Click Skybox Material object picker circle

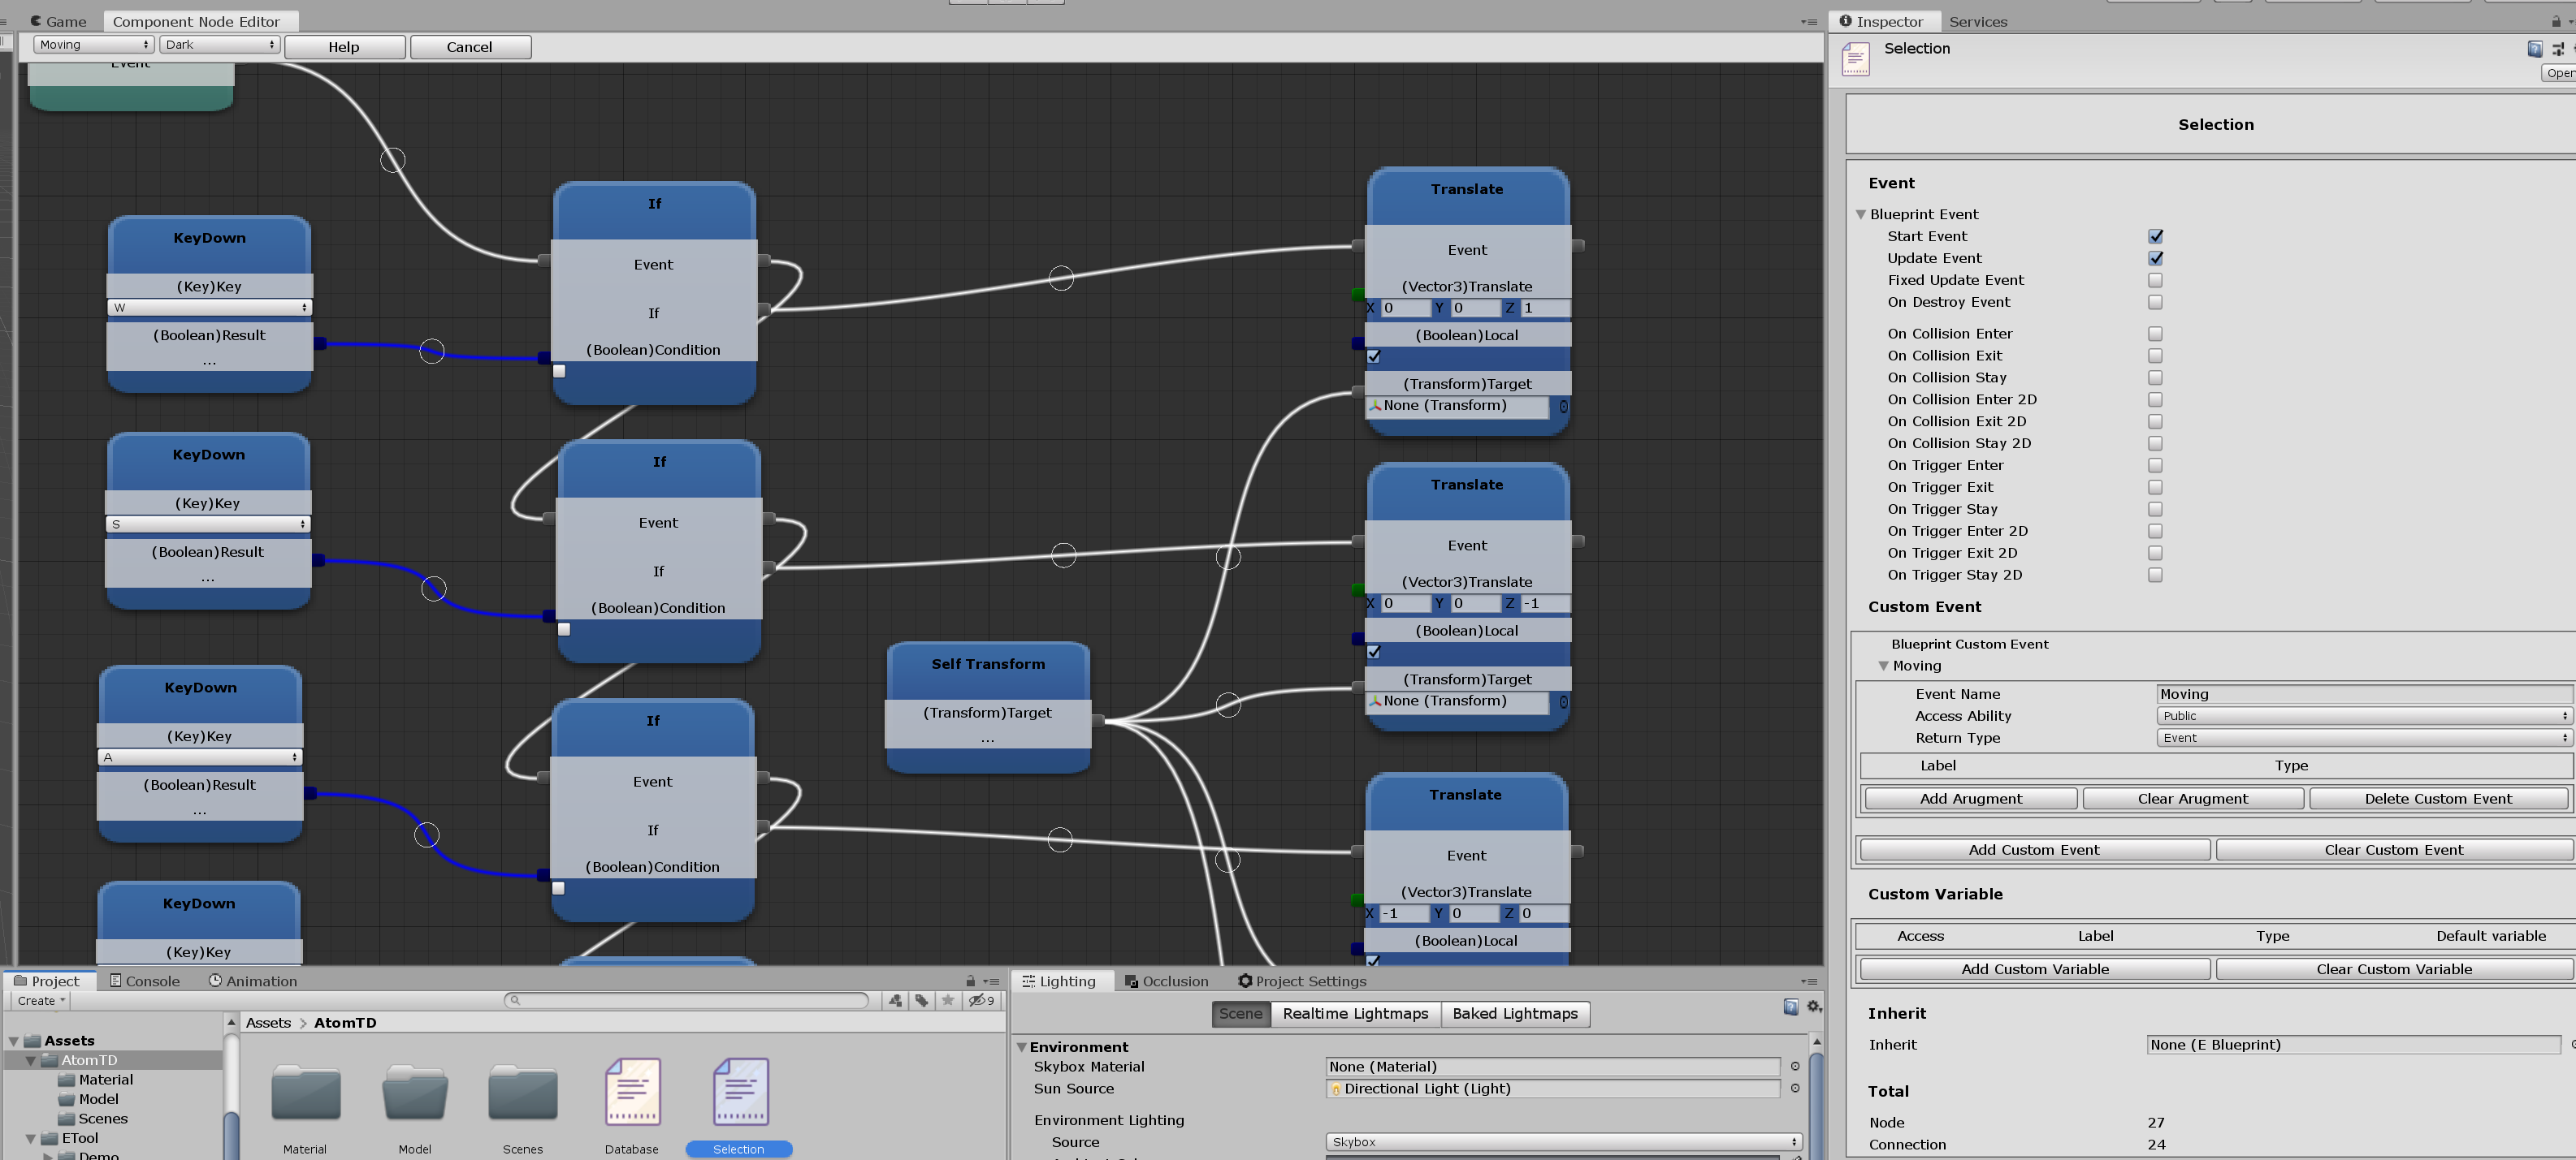[1795, 1067]
